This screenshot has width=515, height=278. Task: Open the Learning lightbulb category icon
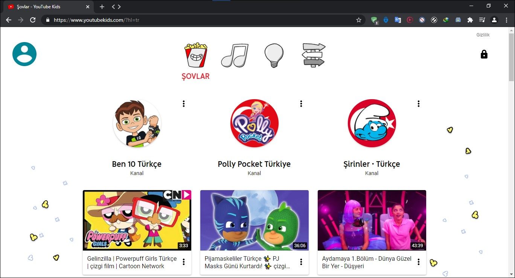coord(274,56)
